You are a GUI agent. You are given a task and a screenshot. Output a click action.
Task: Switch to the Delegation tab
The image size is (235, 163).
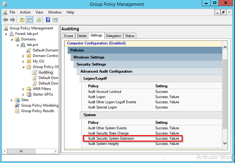[x=114, y=36]
